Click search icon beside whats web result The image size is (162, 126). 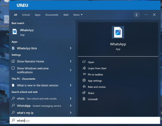(x=13, y=98)
